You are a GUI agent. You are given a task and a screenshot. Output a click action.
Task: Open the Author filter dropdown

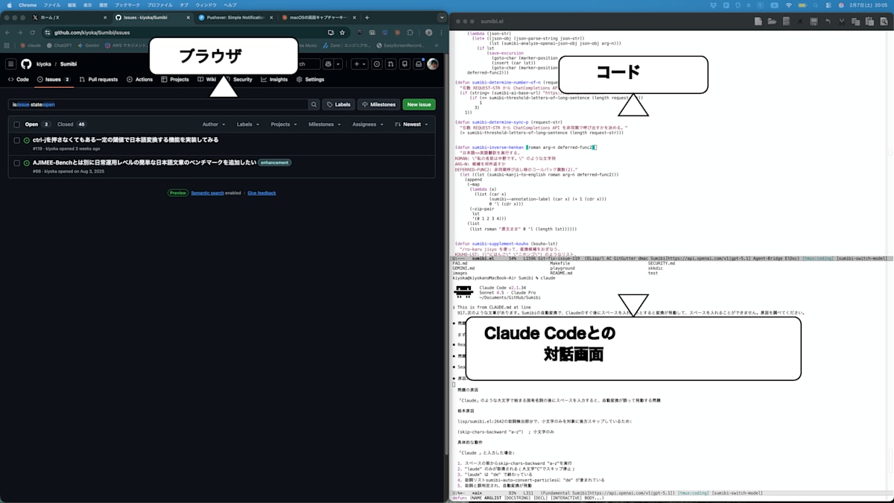pyautogui.click(x=213, y=124)
